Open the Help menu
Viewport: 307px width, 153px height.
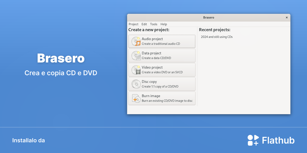(x=164, y=24)
